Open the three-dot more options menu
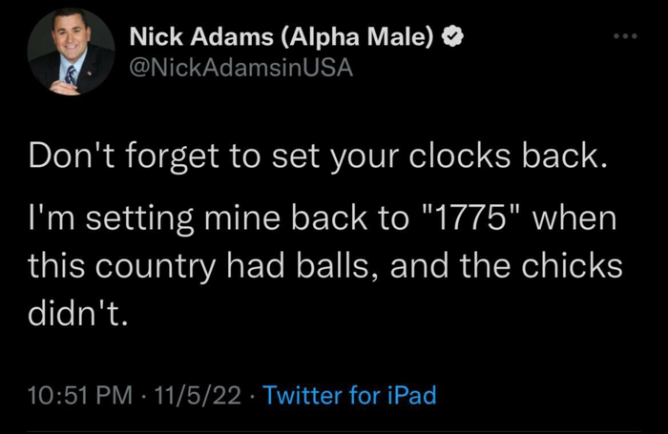The height and width of the screenshot is (434, 668). coord(624,36)
